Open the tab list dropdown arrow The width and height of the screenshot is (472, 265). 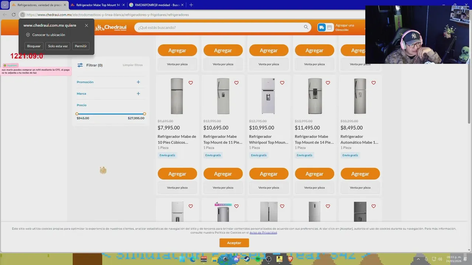tap(5, 5)
